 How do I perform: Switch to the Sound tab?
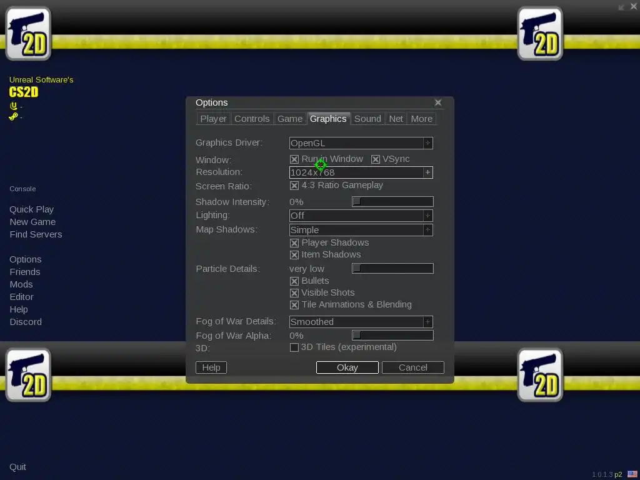[367, 119]
